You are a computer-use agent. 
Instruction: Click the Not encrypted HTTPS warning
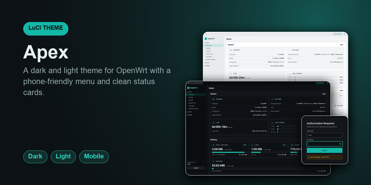coord(325,157)
